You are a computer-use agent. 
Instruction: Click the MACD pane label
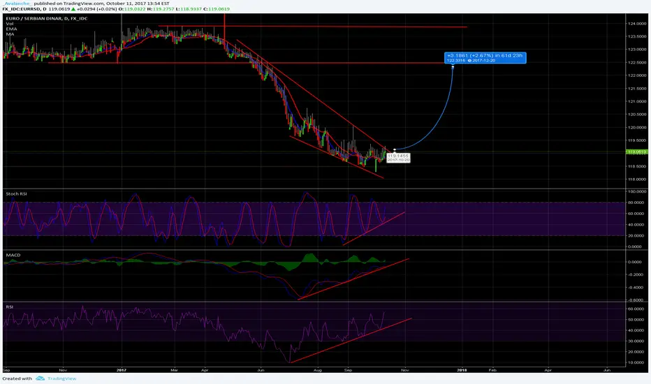(13, 255)
